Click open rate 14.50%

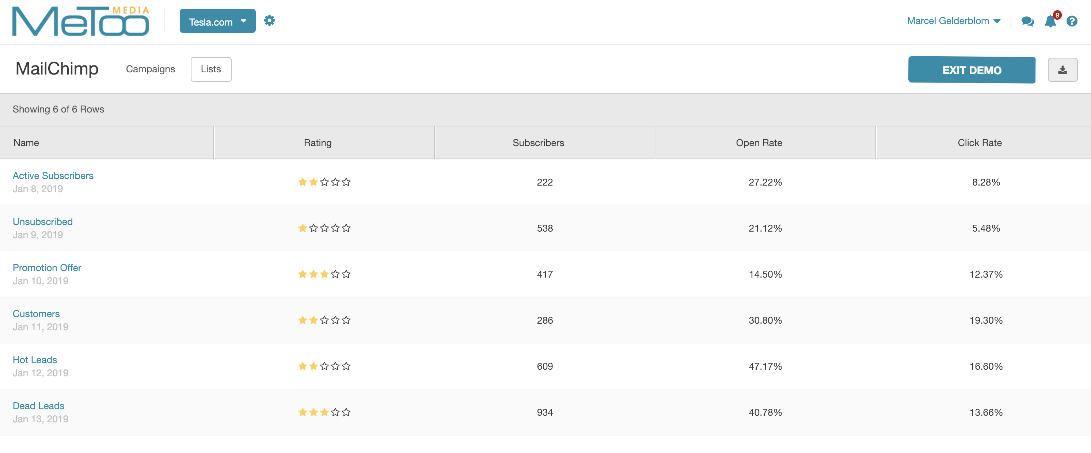765,274
